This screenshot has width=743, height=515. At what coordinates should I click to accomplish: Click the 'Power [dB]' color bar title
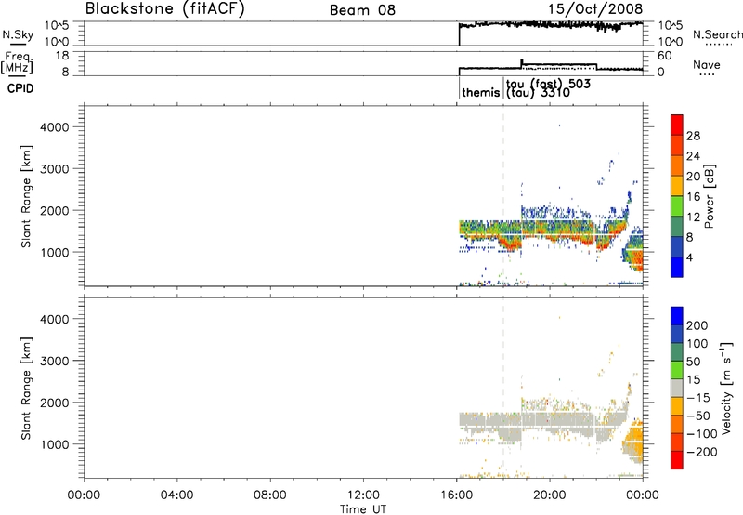tap(709, 196)
